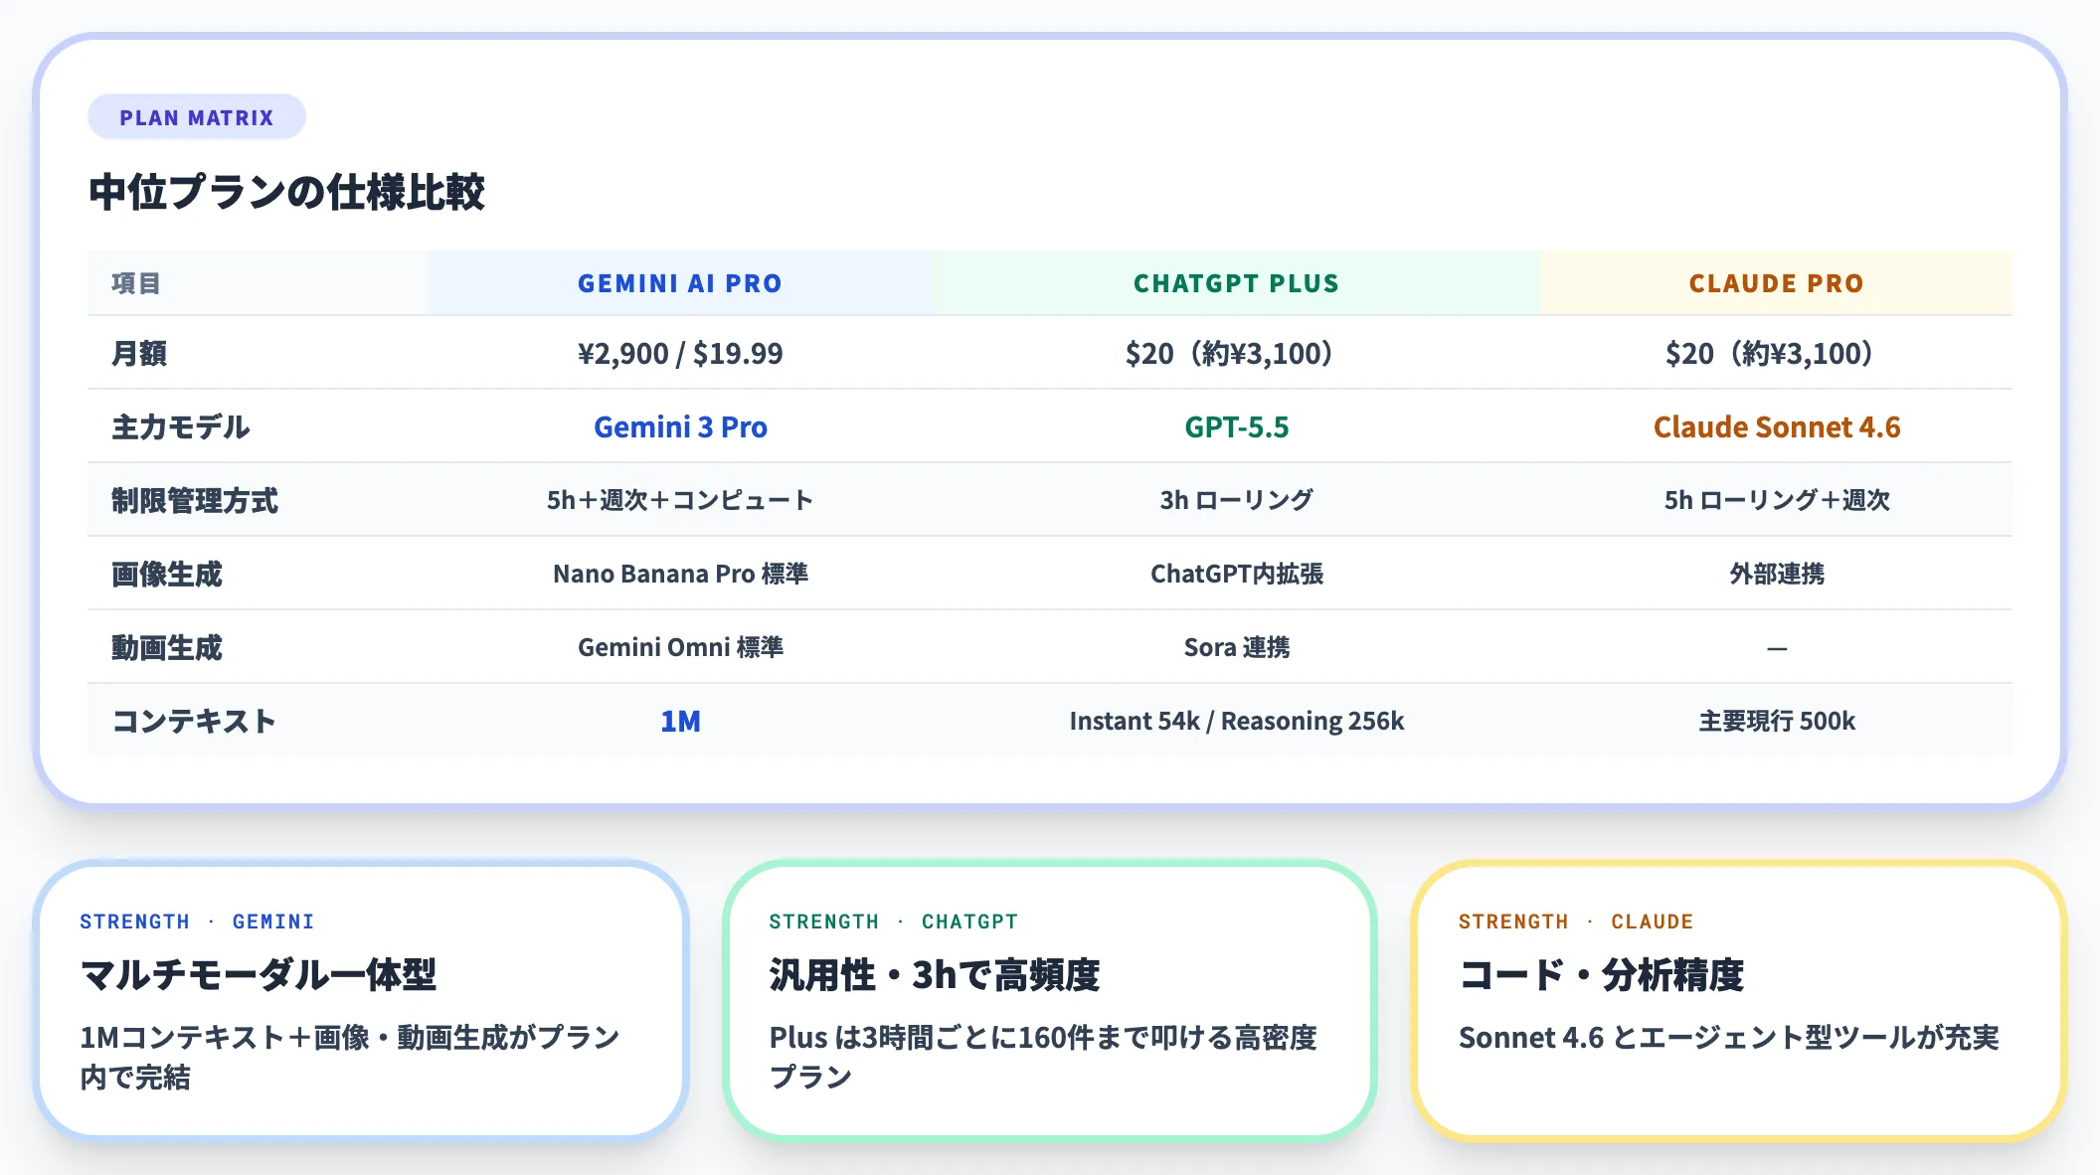Viewport: 2100px width, 1175px height.
Task: Click the Gemini 3 Pro model name
Action: (680, 426)
